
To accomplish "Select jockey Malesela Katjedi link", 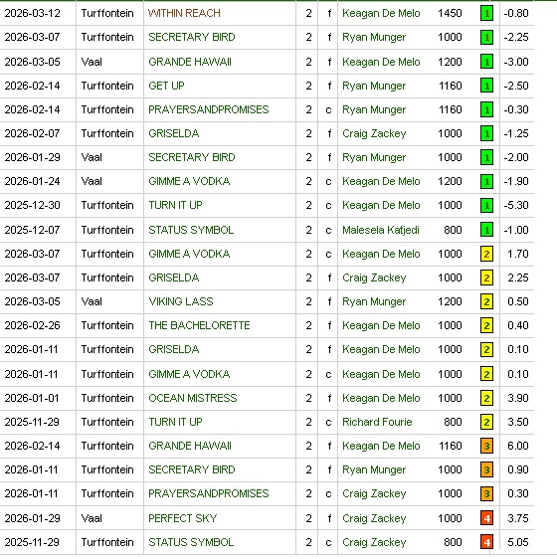I will click(x=381, y=230).
